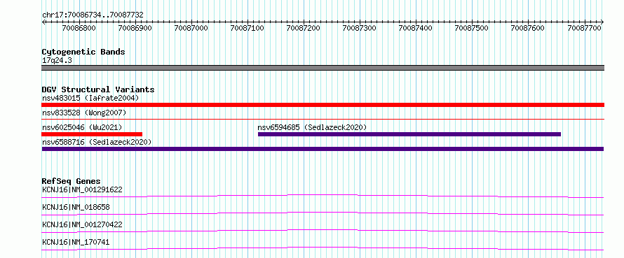Click ruler position 70087300

[360, 28]
